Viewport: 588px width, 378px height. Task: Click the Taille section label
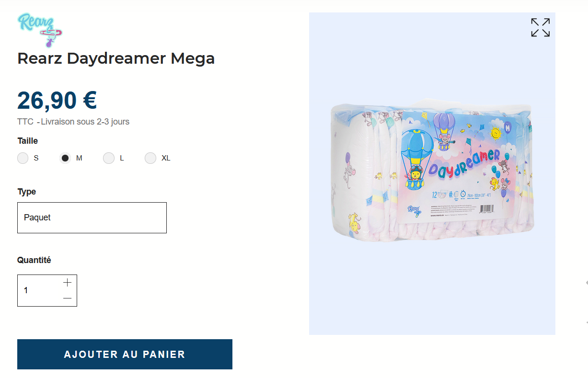point(28,141)
